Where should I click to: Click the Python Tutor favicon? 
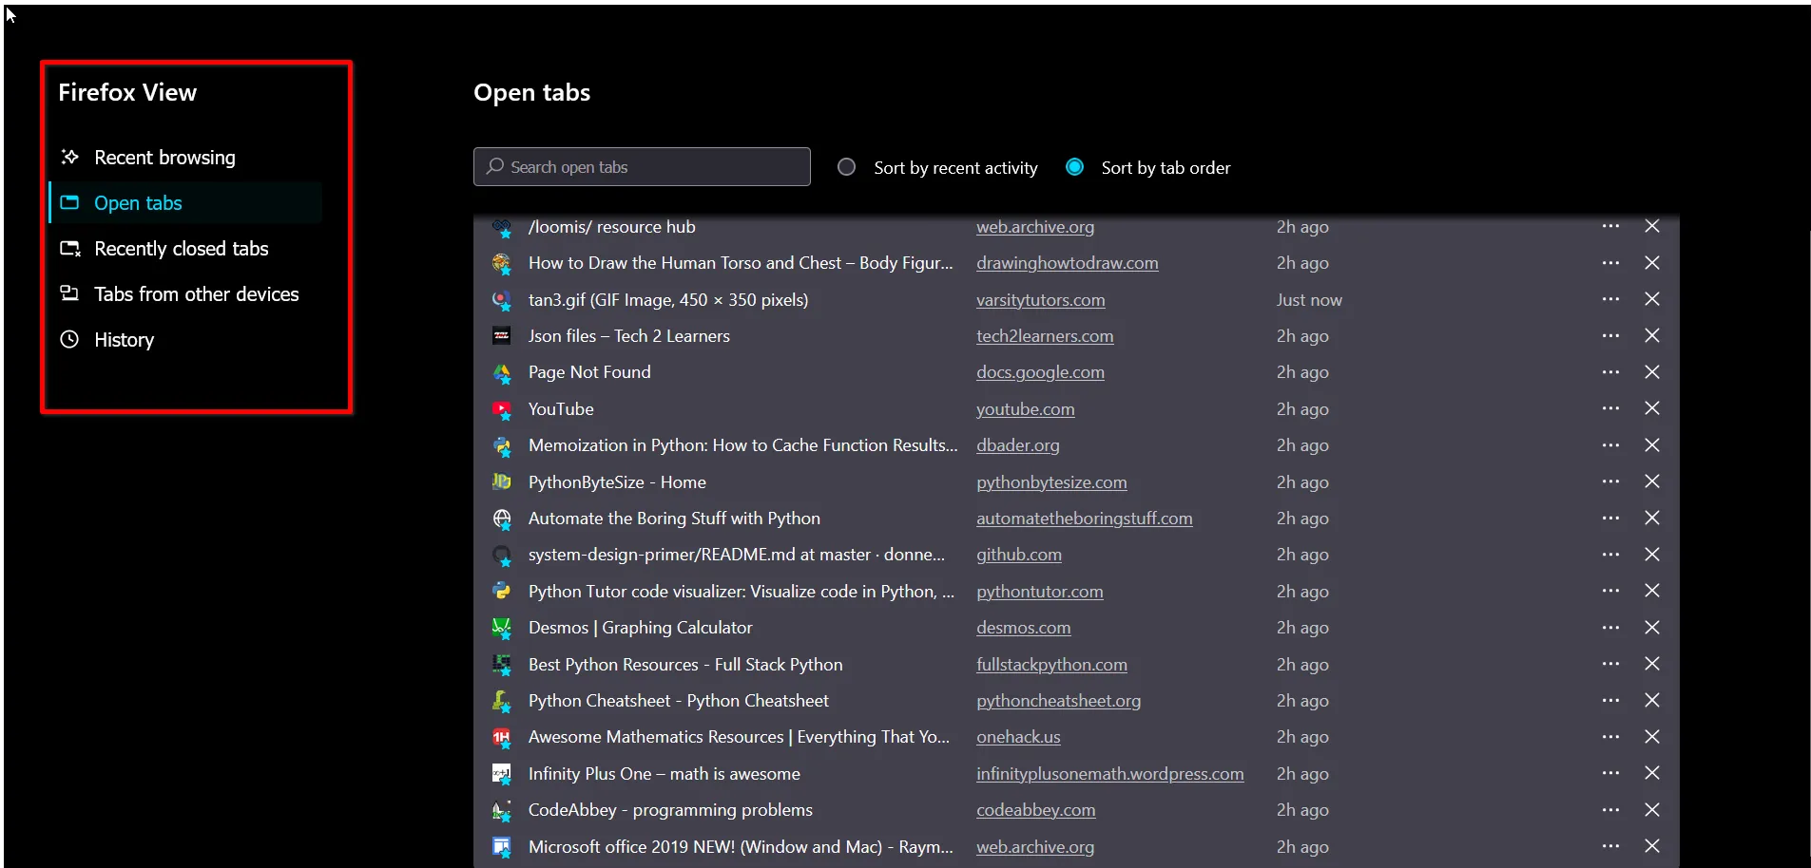click(501, 592)
